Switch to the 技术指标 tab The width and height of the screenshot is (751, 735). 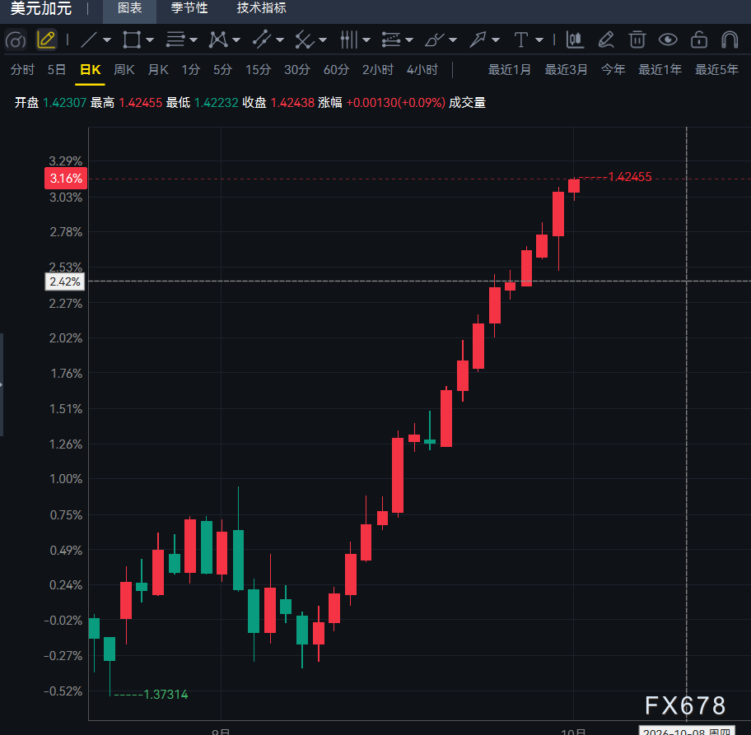click(262, 8)
